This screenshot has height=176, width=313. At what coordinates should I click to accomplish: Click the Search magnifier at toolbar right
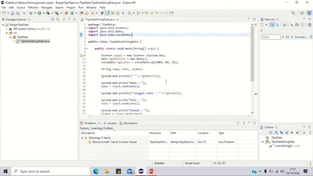(x=293, y=13)
